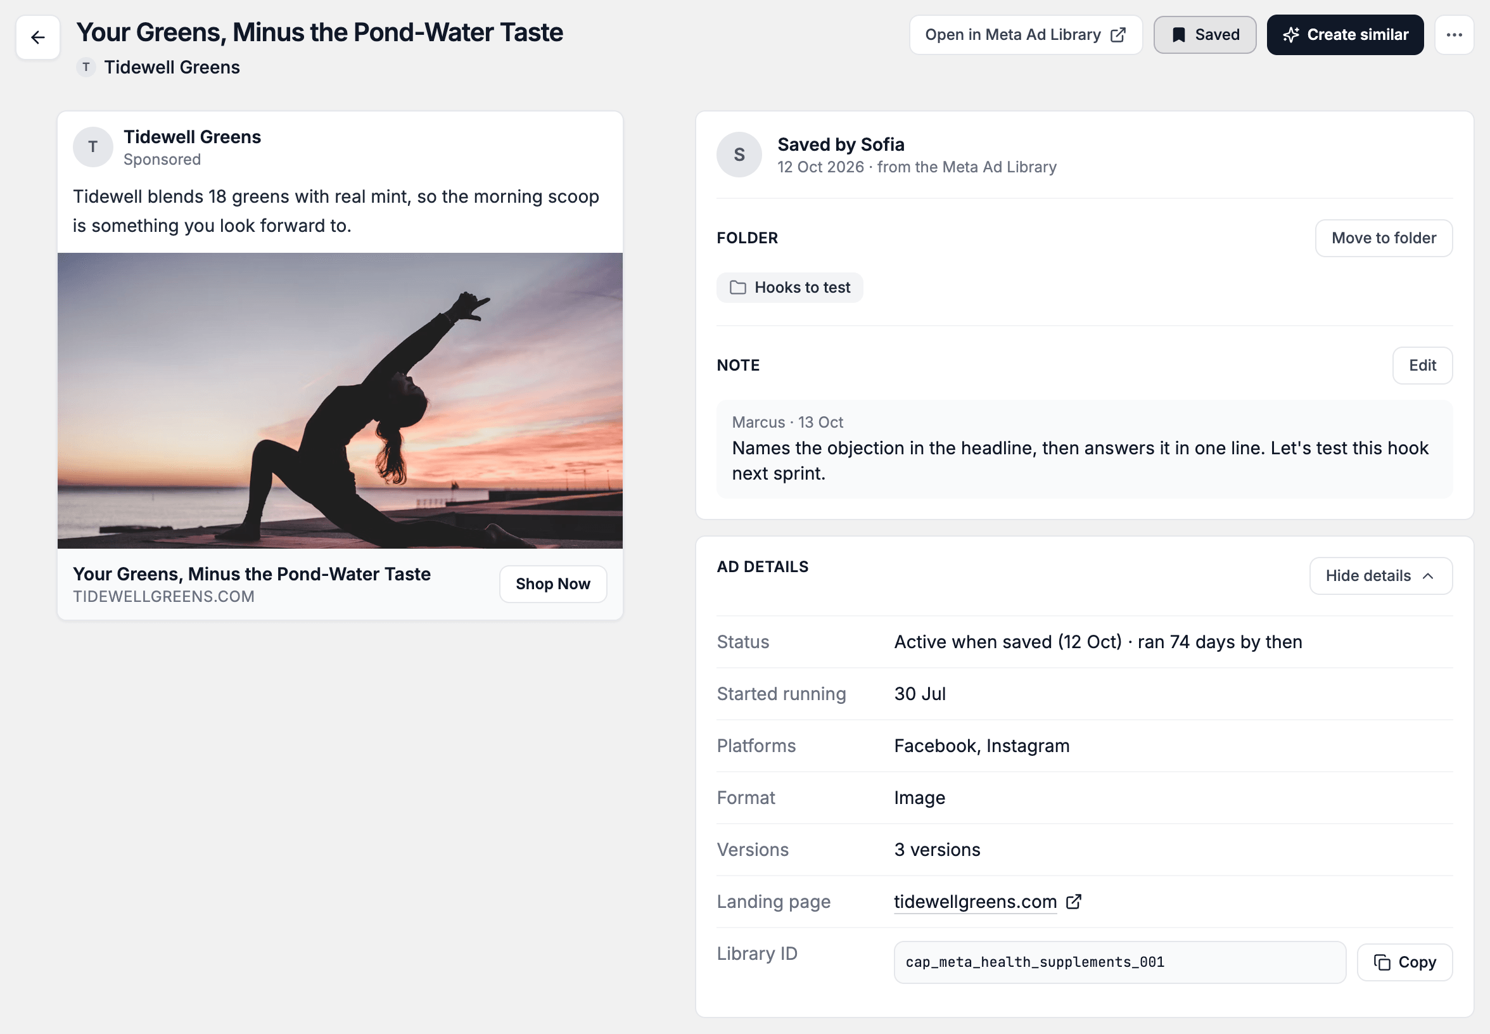1490x1034 pixels.
Task: Click the external link icon beside tidewellgreens.com
Action: pos(1073,901)
